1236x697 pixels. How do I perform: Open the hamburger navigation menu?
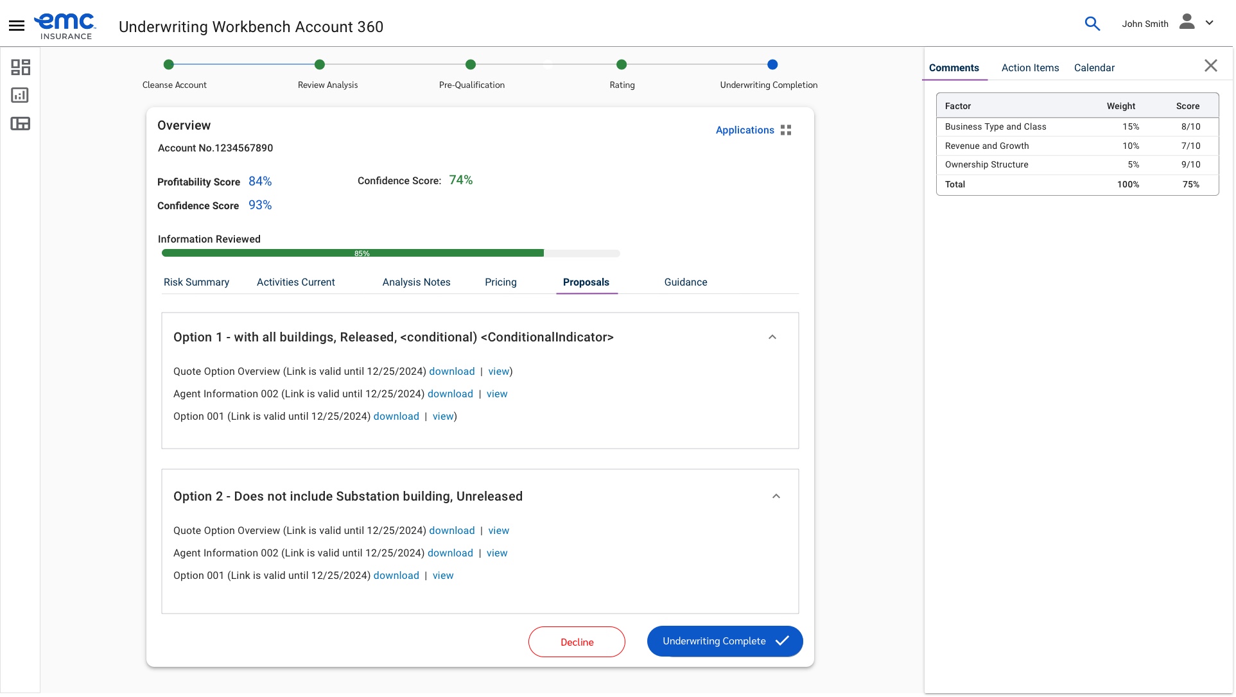click(x=17, y=26)
